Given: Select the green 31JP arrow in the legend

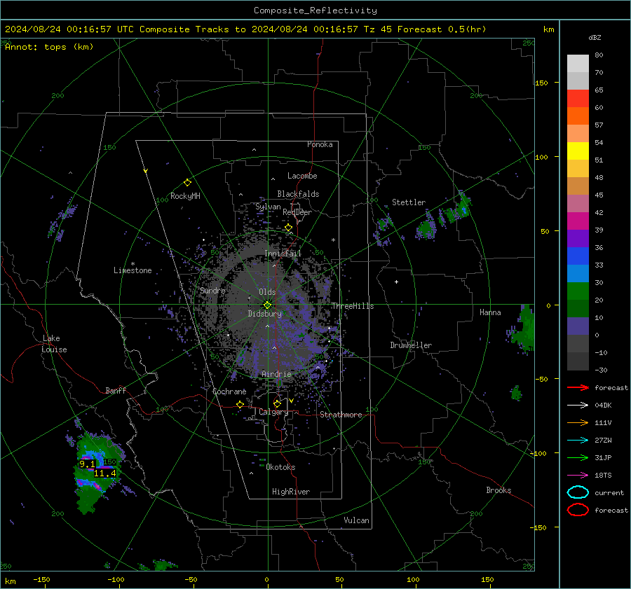Looking at the screenshot, I should click(578, 457).
